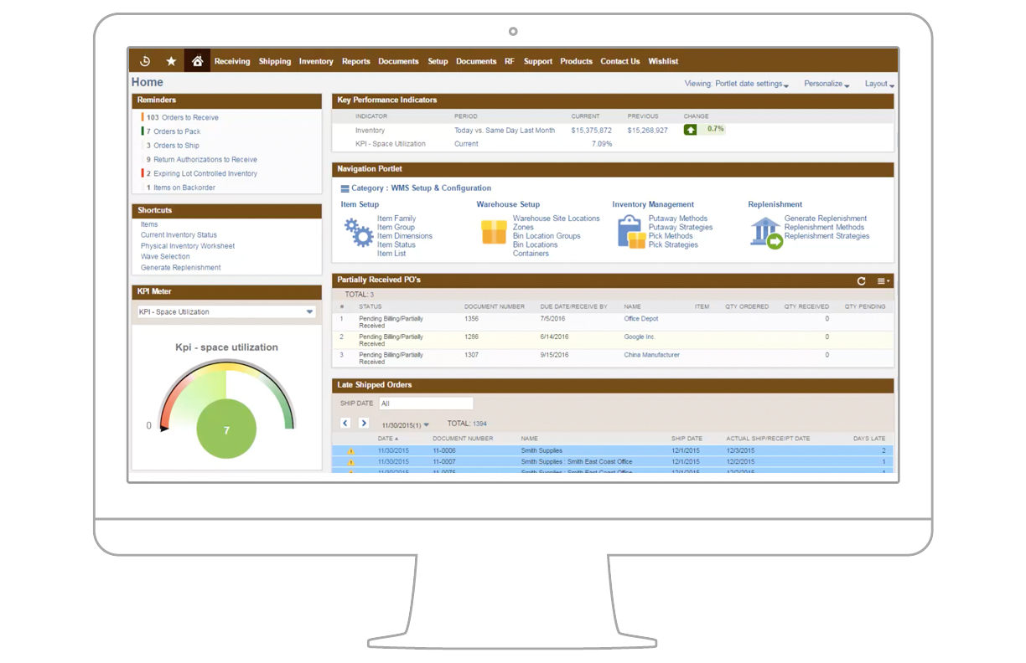Click the Replenishment bank building icon

coord(766,232)
